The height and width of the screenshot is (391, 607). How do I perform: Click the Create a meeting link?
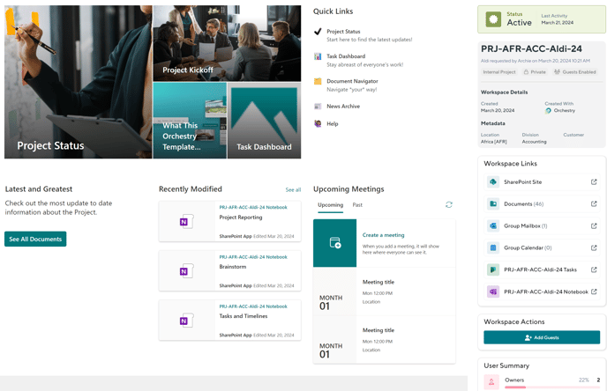tap(383, 235)
